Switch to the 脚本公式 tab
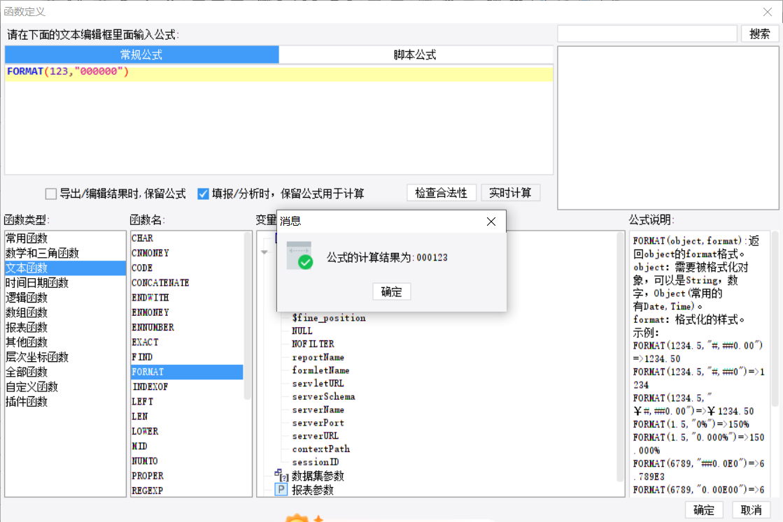Viewport: 783px width, 522px height. pos(415,55)
